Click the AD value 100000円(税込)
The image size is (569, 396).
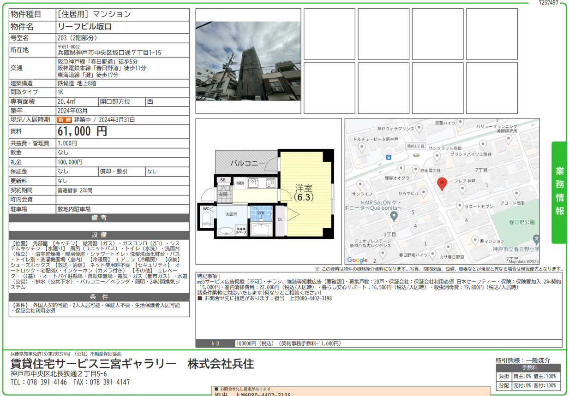point(255,343)
